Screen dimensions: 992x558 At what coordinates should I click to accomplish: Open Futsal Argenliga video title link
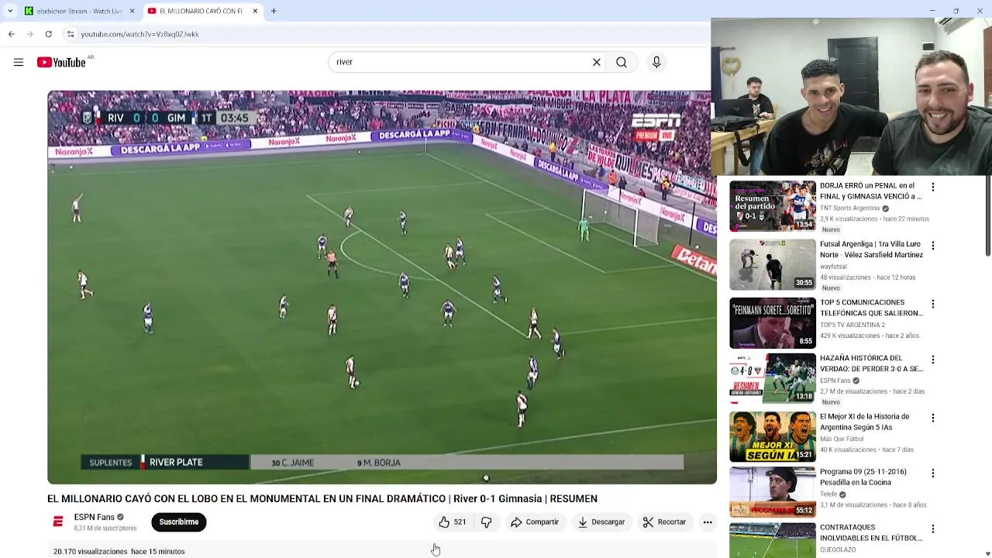point(871,250)
